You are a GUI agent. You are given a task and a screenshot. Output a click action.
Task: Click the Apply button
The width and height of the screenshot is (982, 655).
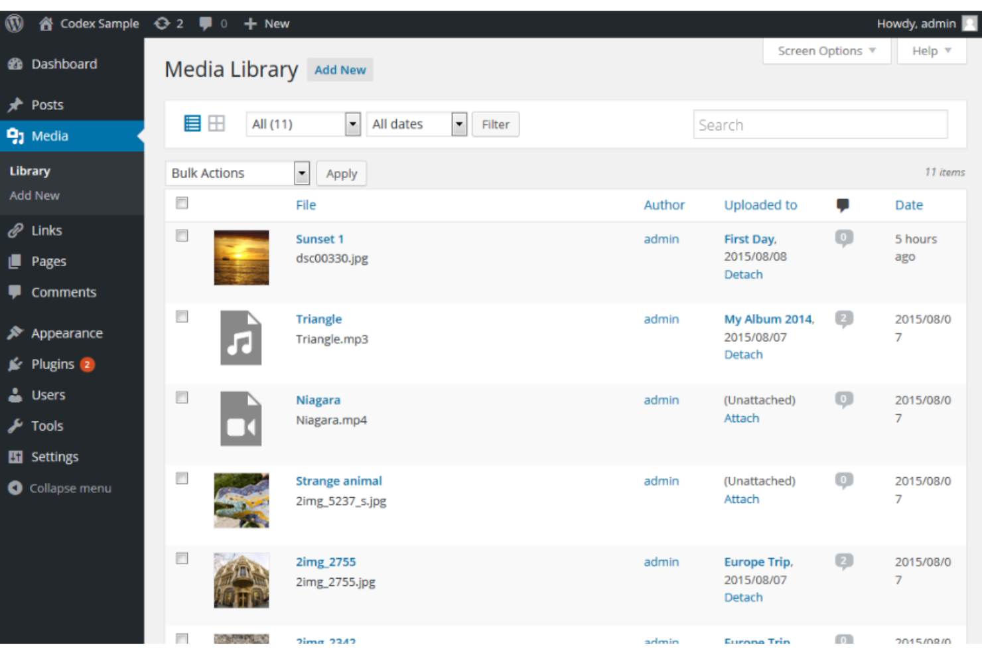[341, 173]
